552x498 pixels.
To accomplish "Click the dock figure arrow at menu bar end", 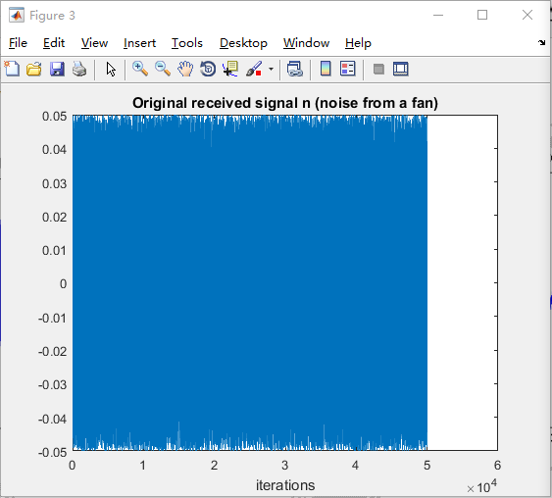I will click(x=541, y=42).
